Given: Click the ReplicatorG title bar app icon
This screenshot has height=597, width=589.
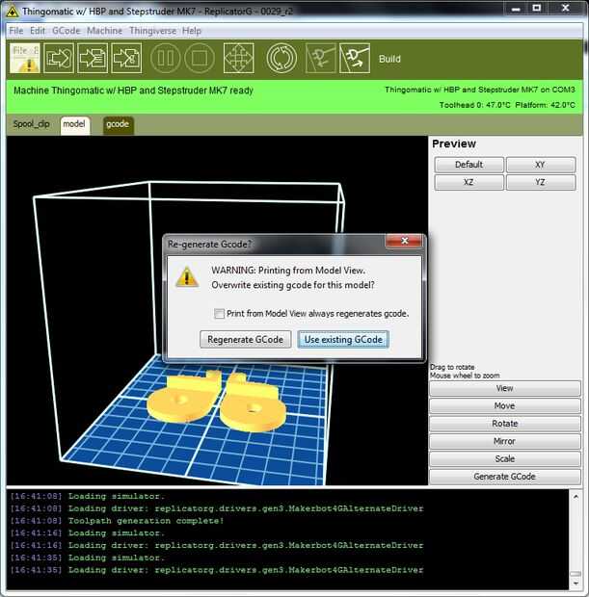Looking at the screenshot, I should pyautogui.click(x=13, y=12).
